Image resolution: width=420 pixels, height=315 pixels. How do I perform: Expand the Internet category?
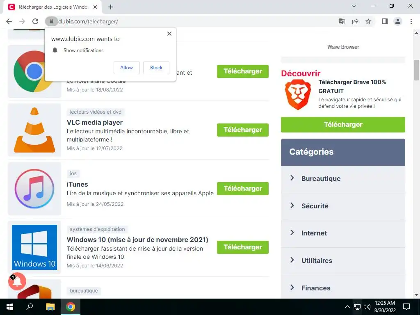pos(343,233)
